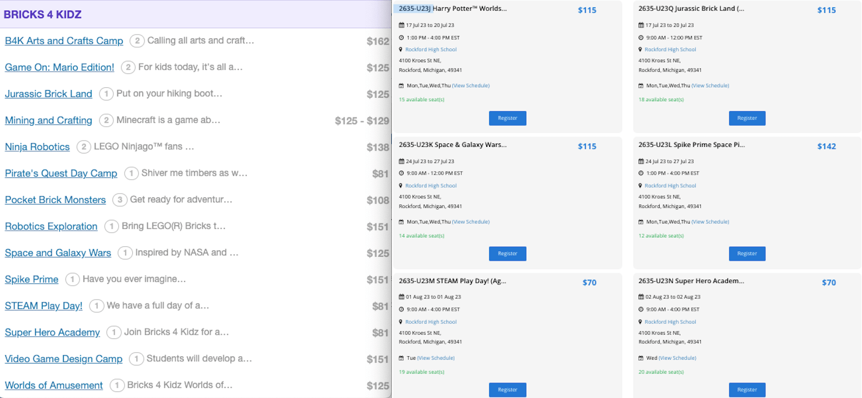The width and height of the screenshot is (862, 398).
Task: Click schedule calendar icon on Spike Prime Space card
Action: click(641, 222)
